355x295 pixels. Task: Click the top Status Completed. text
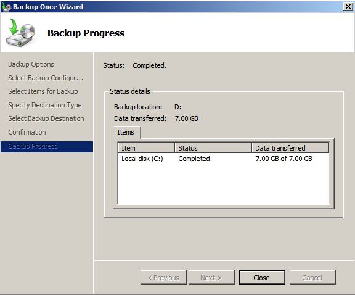[x=149, y=66]
